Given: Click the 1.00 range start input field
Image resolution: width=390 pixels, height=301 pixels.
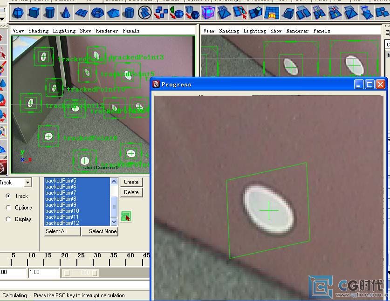Looking at the screenshot, I should click(x=43, y=273).
